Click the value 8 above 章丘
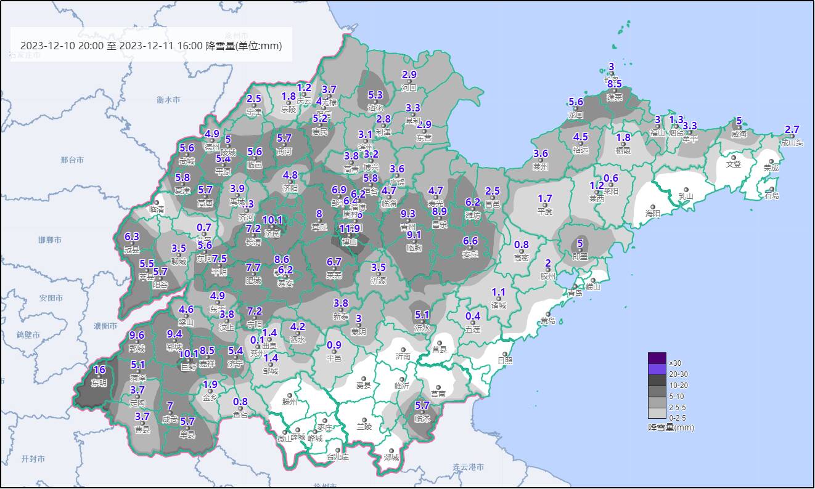Image resolution: width=815 pixels, height=489 pixels. 319,214
